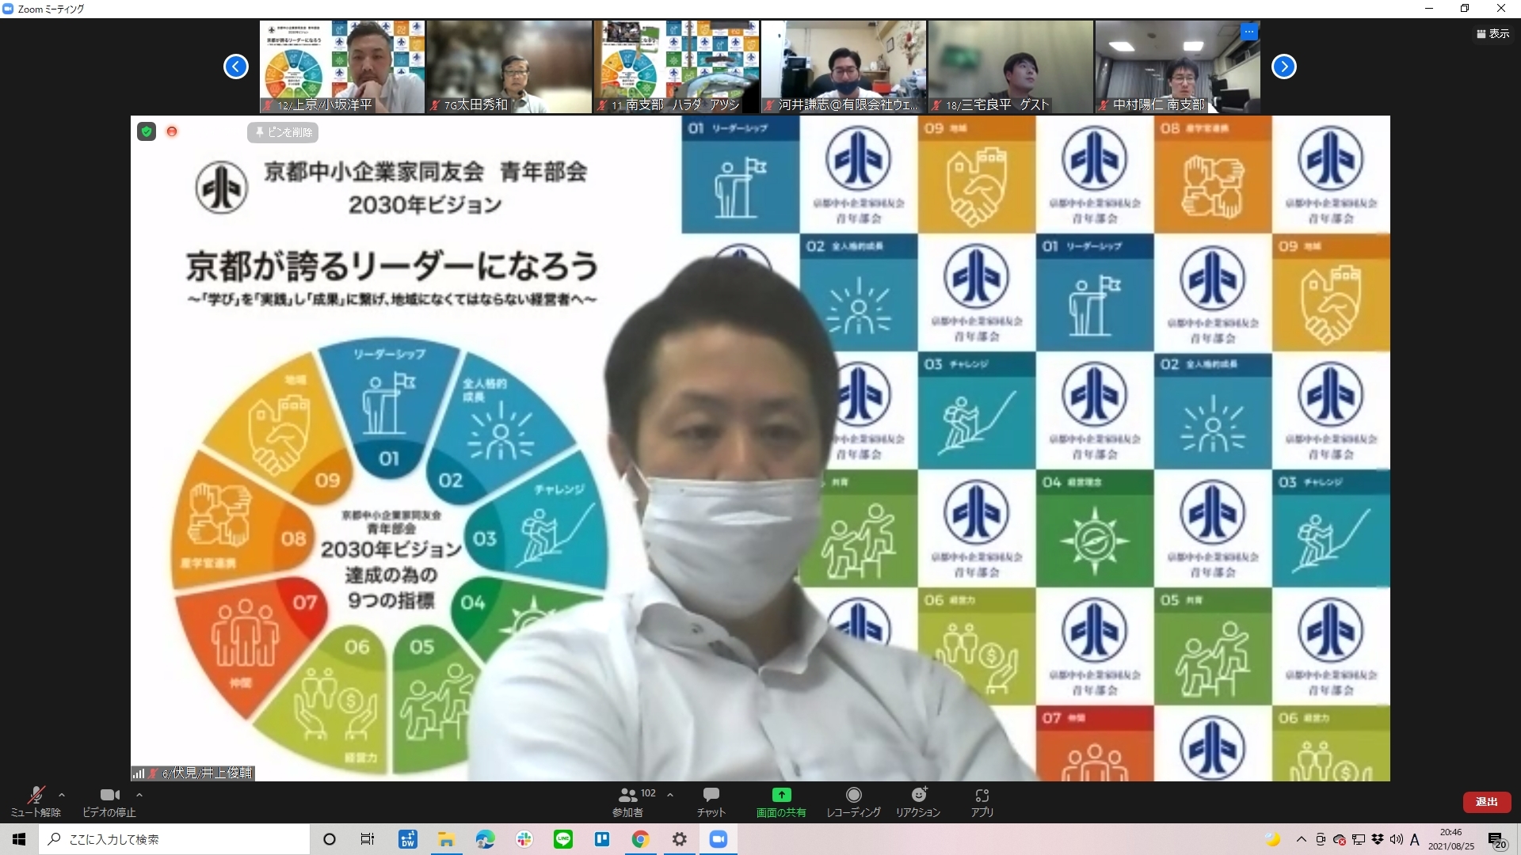Select the 河井謙志 video thumbnail
This screenshot has width=1521, height=855.
844,66
